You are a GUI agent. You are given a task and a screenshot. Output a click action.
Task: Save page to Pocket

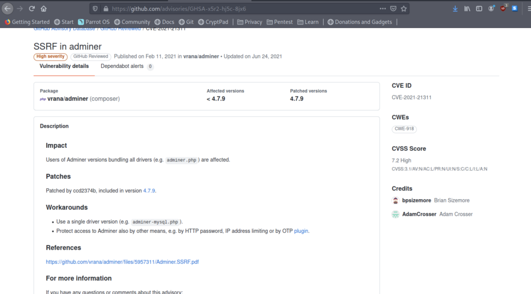393,9
